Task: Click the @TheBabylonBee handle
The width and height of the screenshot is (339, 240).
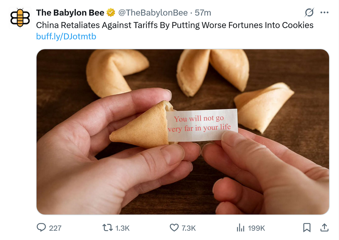Action: point(153,13)
